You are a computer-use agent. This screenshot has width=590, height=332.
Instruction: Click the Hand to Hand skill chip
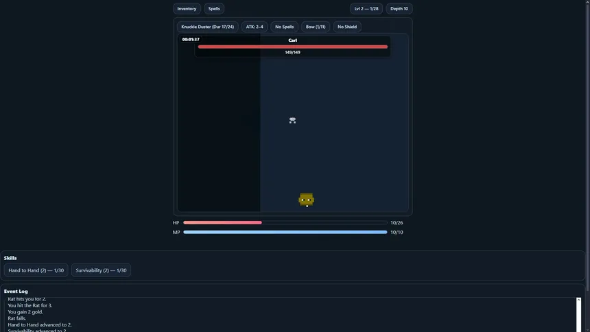click(x=36, y=270)
